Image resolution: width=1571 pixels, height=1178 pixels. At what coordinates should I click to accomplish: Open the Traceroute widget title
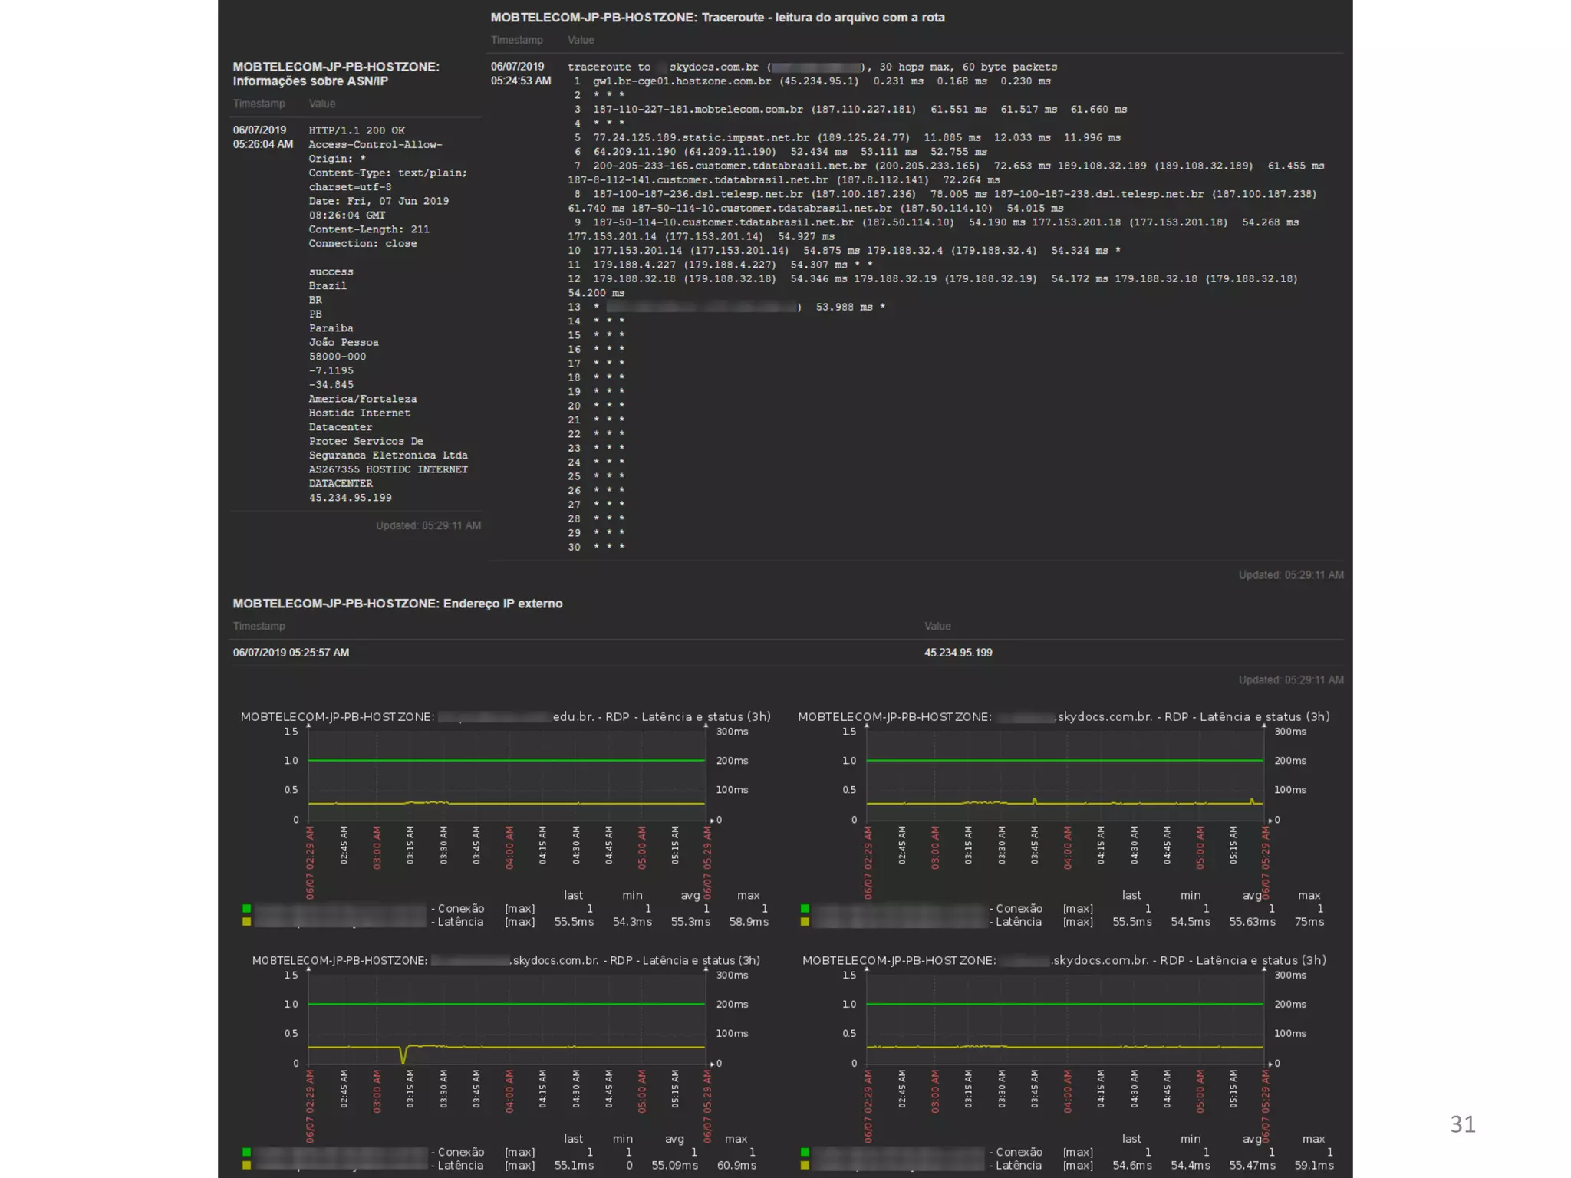coord(717,18)
